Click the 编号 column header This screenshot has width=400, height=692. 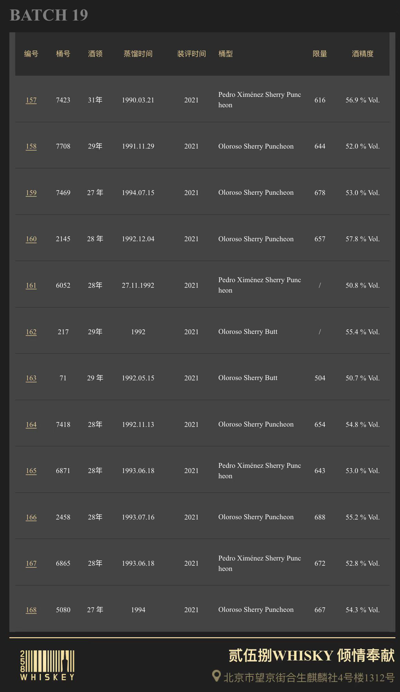(31, 54)
